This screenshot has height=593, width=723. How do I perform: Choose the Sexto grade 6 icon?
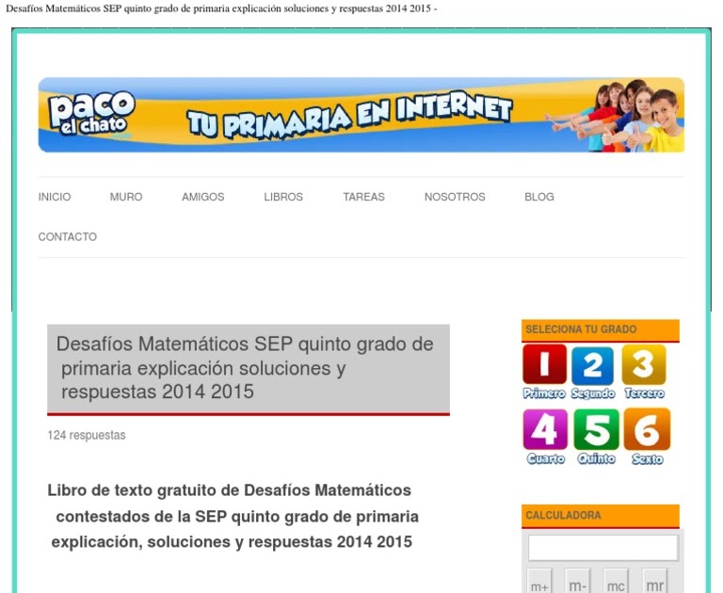(647, 437)
